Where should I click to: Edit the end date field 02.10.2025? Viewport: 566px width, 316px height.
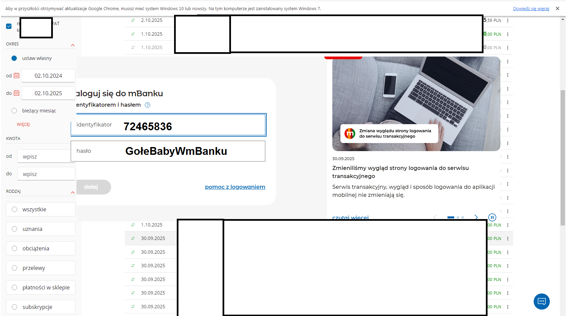[48, 93]
